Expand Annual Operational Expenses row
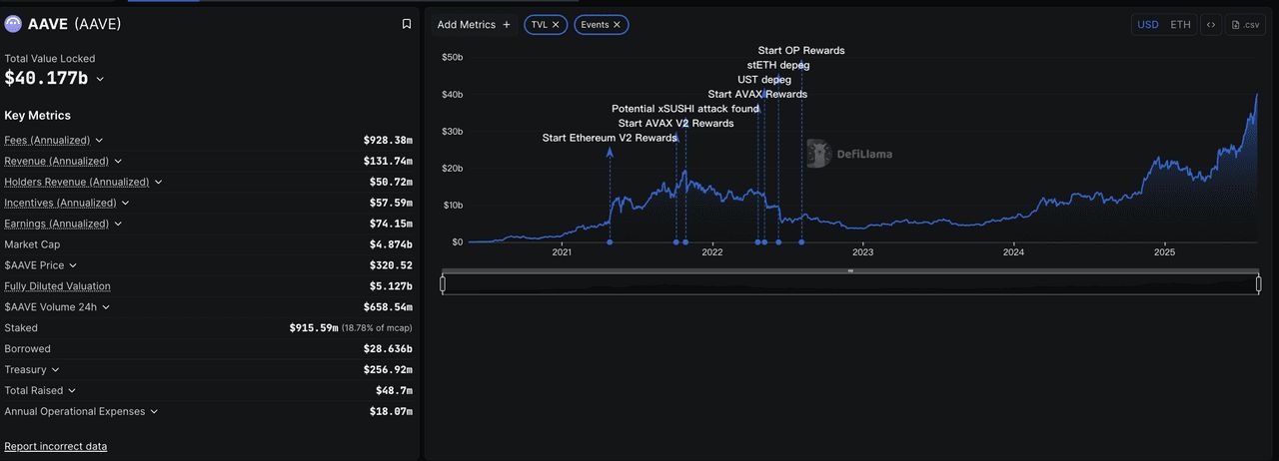The height and width of the screenshot is (461, 1279). pyautogui.click(x=154, y=412)
